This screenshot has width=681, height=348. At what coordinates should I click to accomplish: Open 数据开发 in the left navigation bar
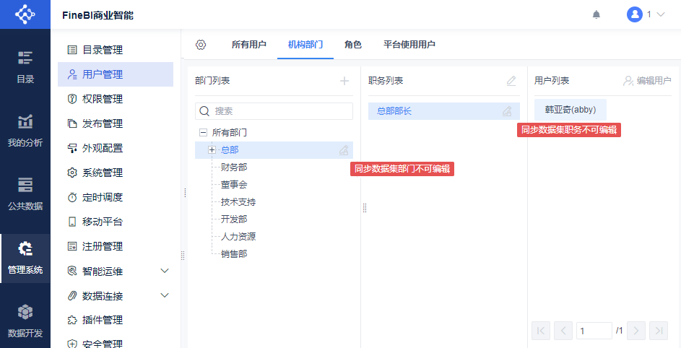click(x=25, y=321)
